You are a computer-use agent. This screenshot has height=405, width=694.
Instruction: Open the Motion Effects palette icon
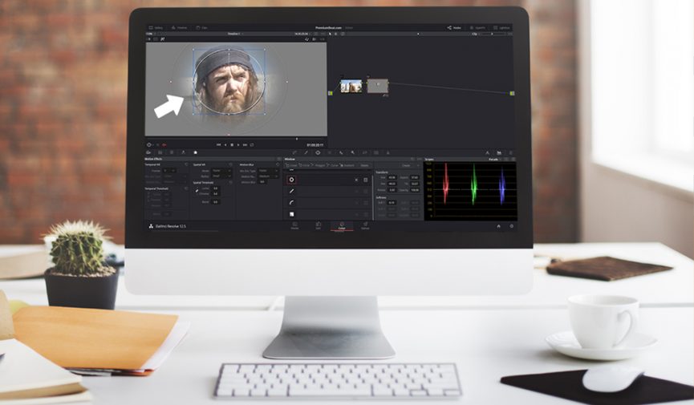(x=194, y=152)
